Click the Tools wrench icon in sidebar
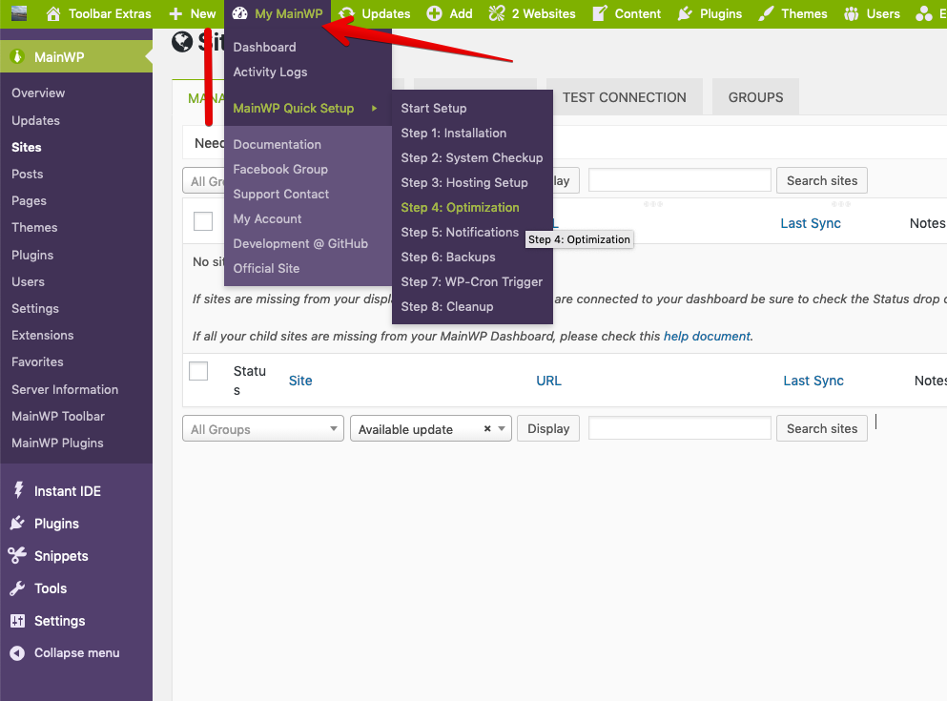The width and height of the screenshot is (947, 701). [17, 588]
